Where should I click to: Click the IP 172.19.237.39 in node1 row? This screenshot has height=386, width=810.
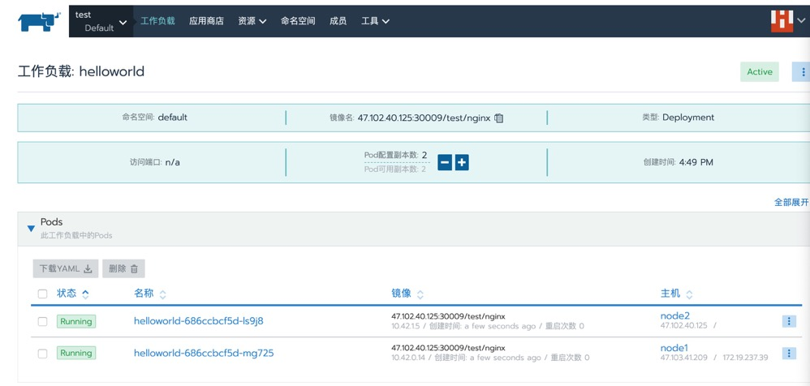(745, 358)
